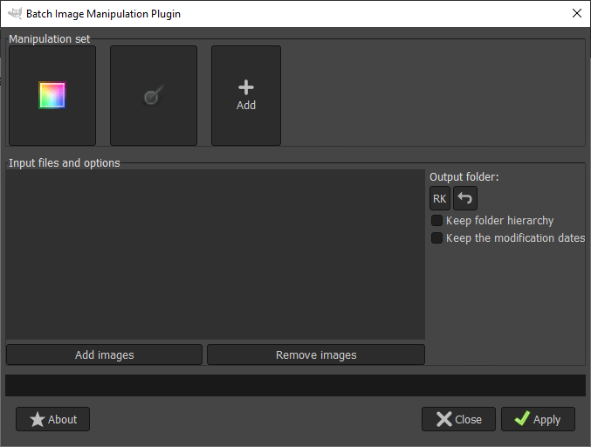Image resolution: width=591 pixels, height=447 pixels.
Task: Toggle Keep the modification dates checkbox
Action: 437,237
